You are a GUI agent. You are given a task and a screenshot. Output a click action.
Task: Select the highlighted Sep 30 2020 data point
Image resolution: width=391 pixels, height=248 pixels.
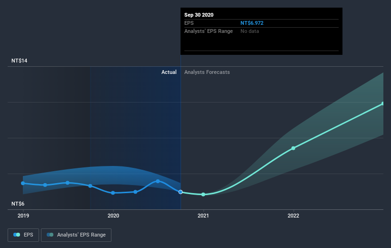tap(180, 192)
